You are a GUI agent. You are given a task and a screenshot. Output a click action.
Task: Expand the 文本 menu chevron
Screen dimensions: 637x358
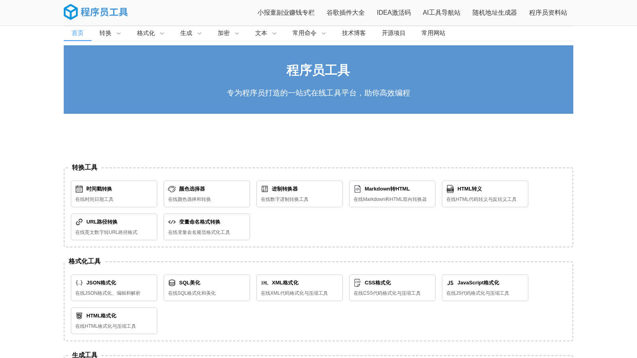pos(274,33)
